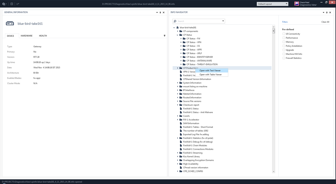Open the tab overflow menu in General Information
336x184 pixels.
point(164,36)
